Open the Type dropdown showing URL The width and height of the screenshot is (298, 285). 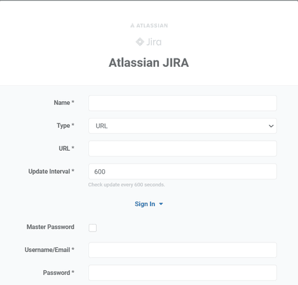pos(183,126)
